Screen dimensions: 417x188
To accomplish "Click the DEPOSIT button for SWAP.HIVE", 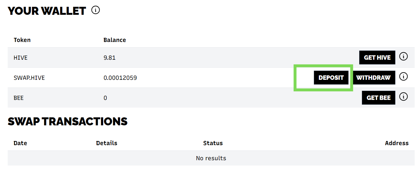I will 331,78.
